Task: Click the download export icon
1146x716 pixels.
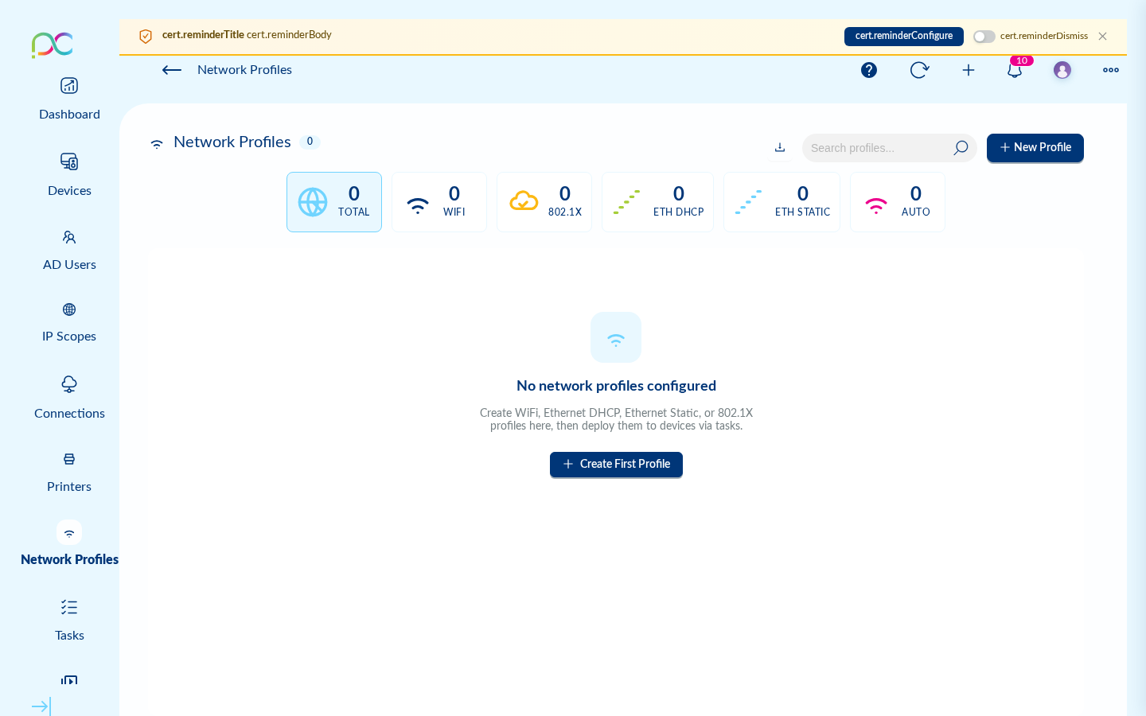Action: click(x=780, y=147)
